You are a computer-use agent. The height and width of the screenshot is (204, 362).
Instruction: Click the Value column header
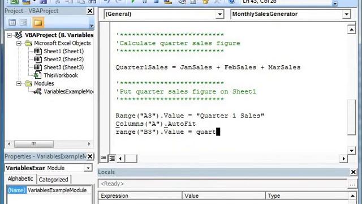click(224, 196)
